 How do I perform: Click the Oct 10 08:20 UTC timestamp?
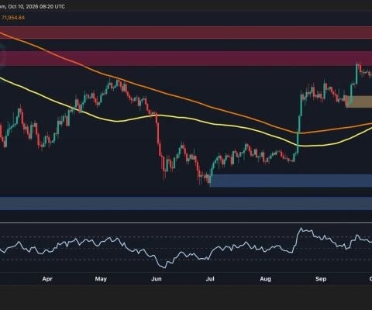click(x=36, y=6)
